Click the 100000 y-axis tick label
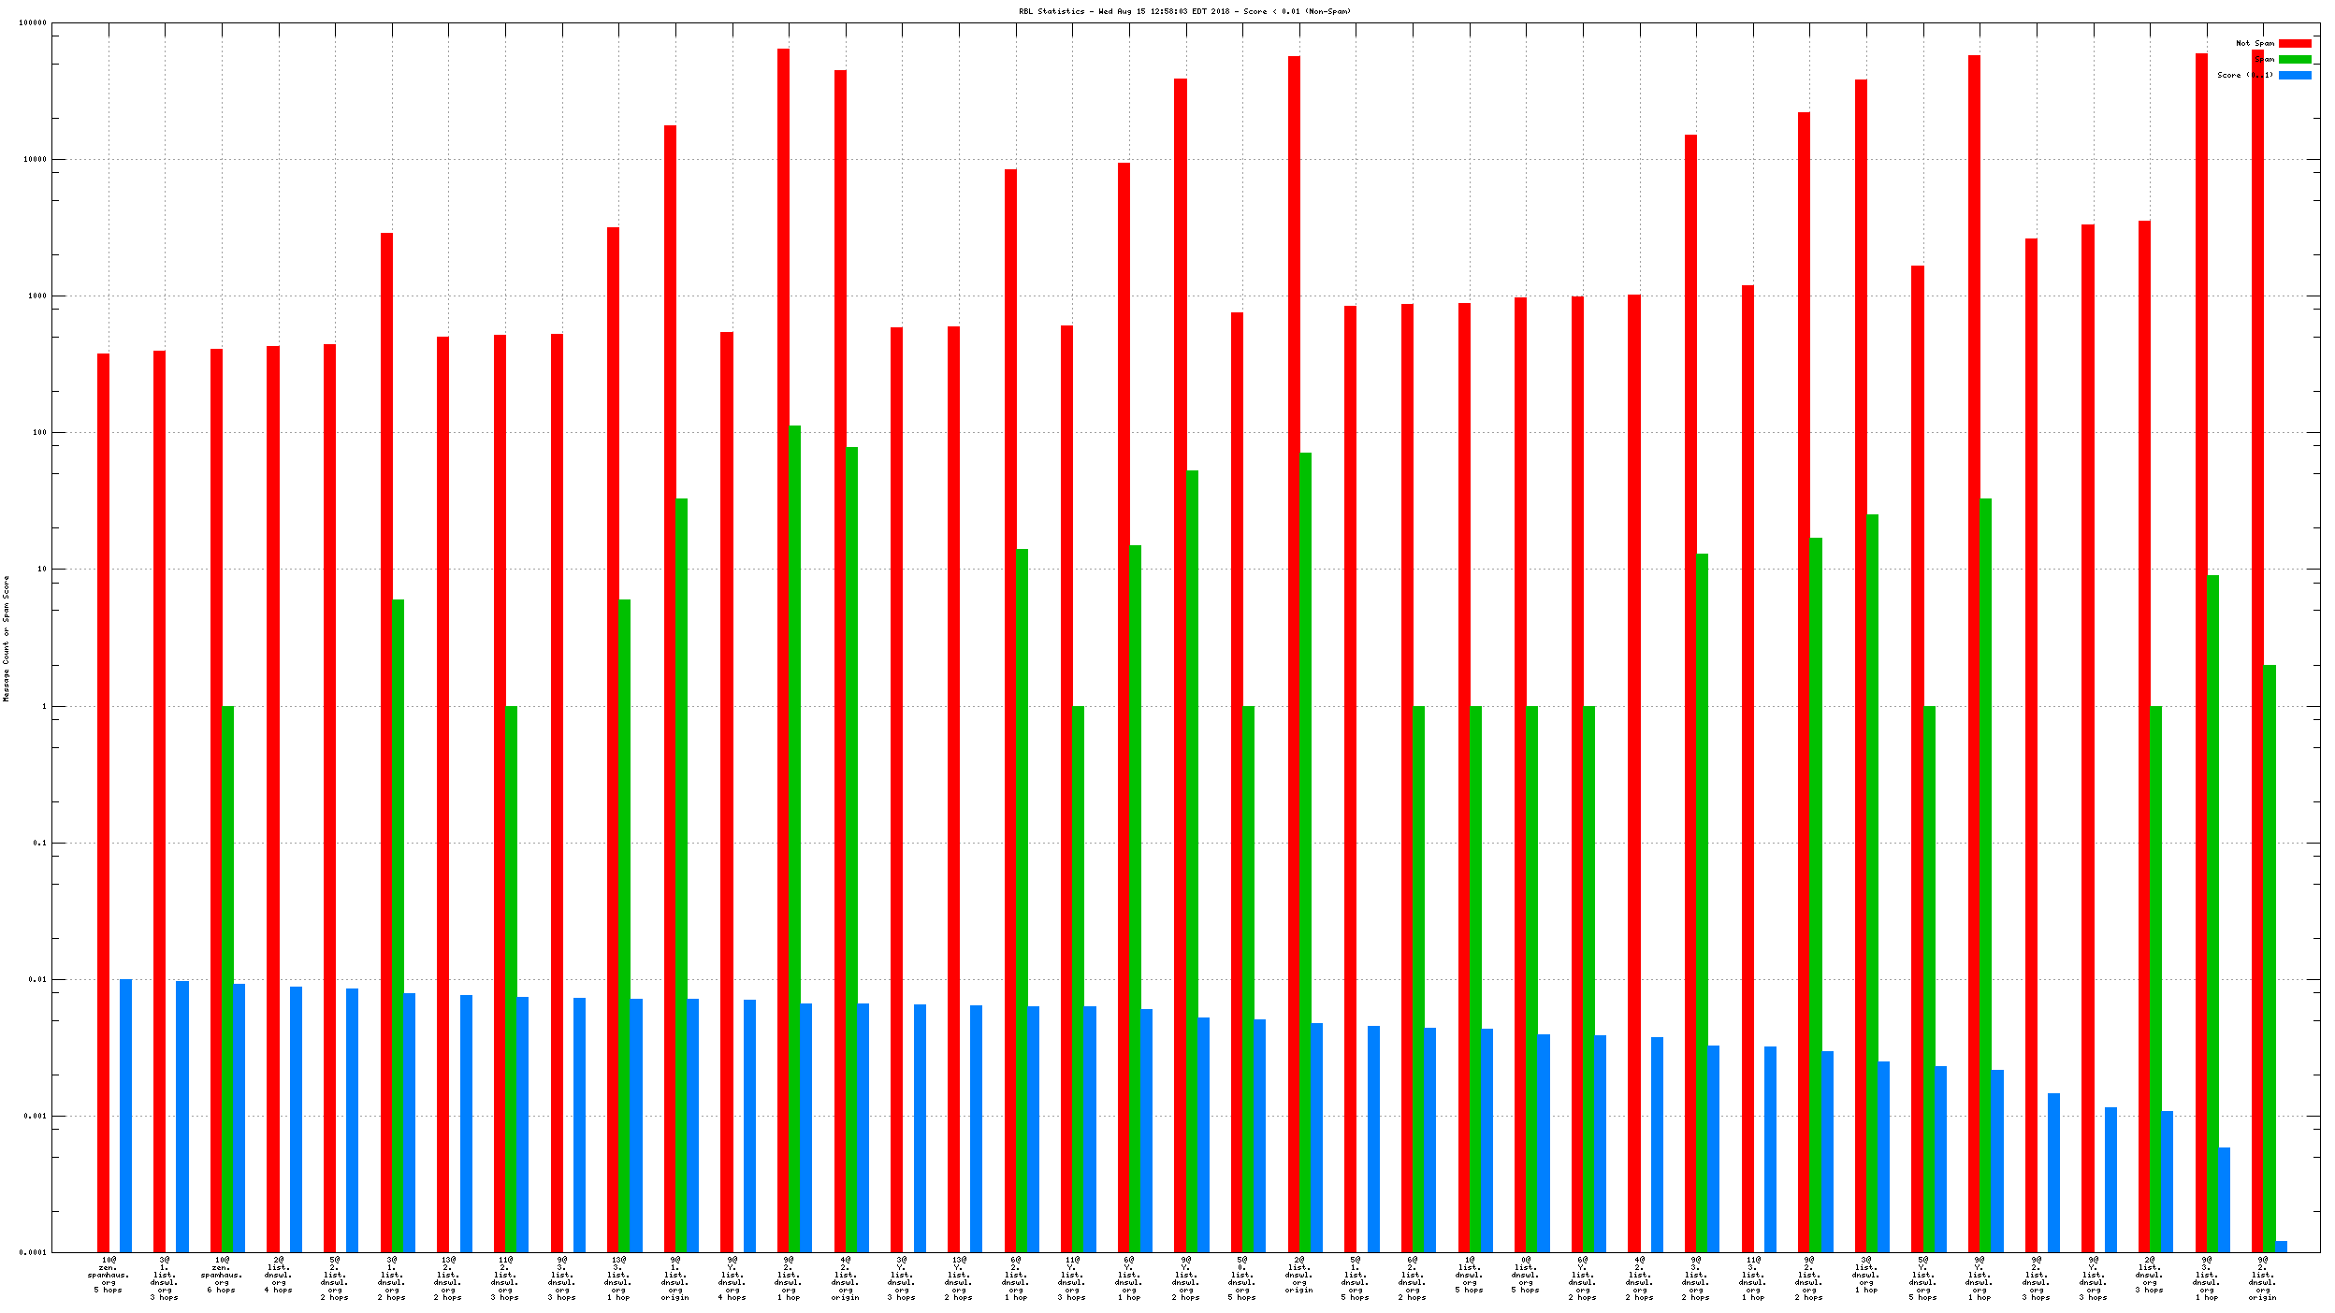 click(x=33, y=23)
